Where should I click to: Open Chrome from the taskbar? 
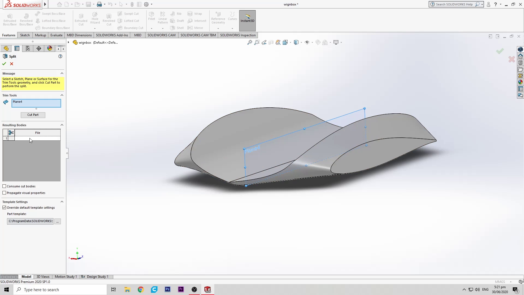(x=141, y=290)
